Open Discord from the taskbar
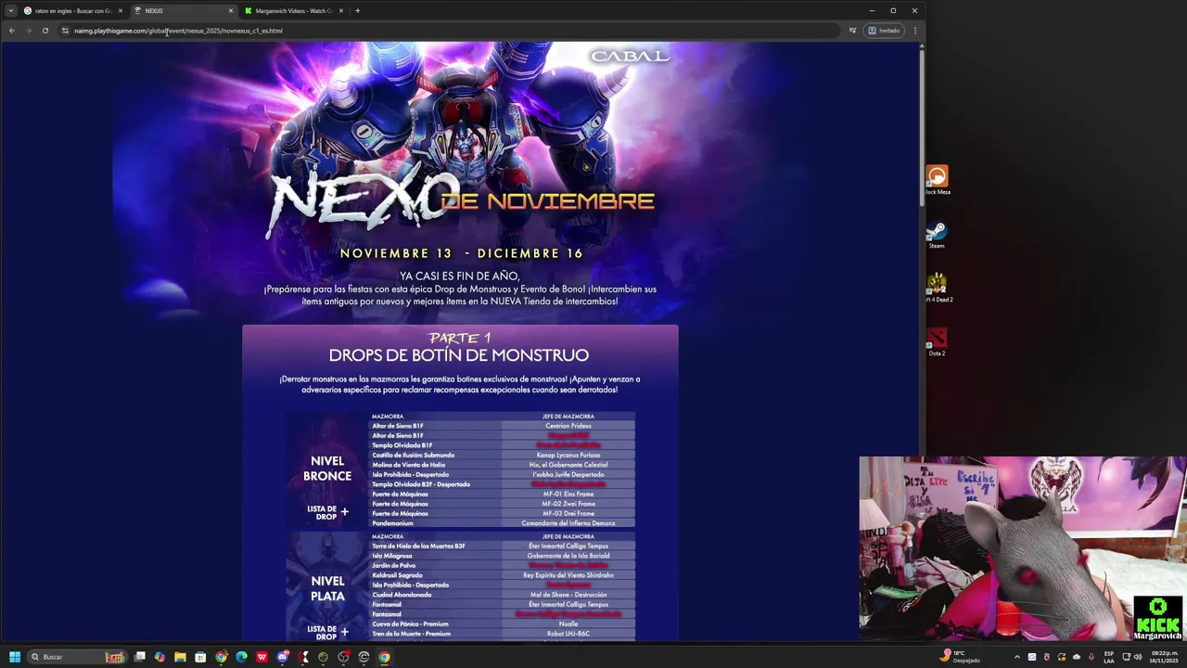Viewport: 1187px width, 668px height. click(282, 657)
